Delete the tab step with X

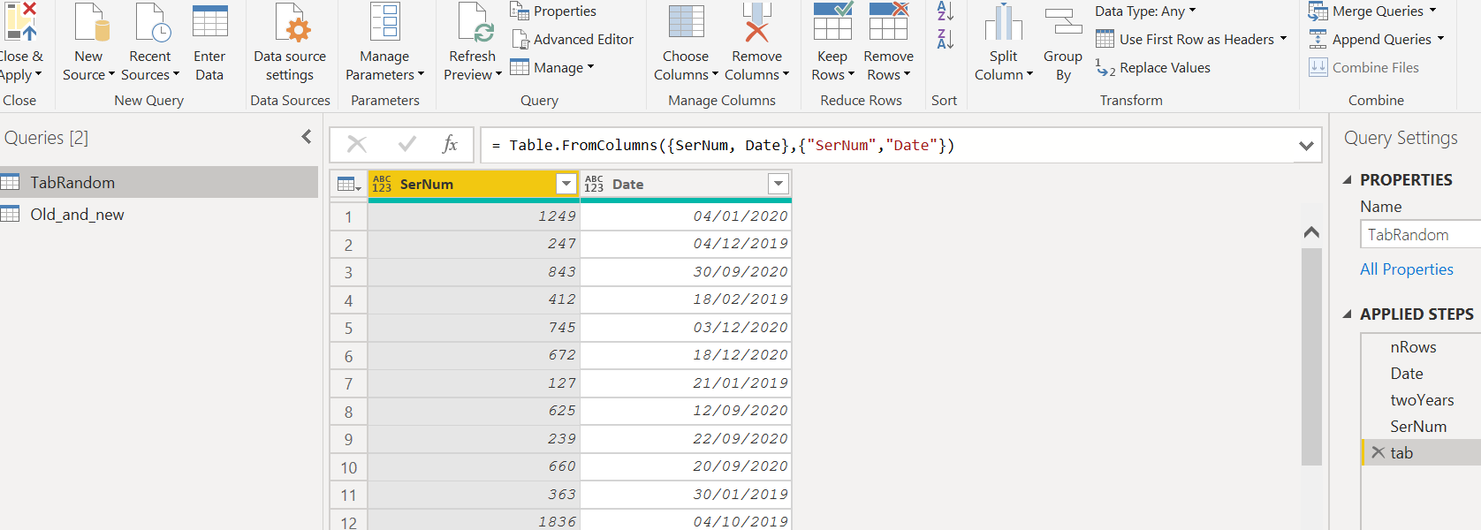pyautogui.click(x=1378, y=452)
